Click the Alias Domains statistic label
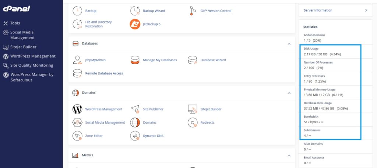Screen dimensions: 377x168 click(313, 144)
